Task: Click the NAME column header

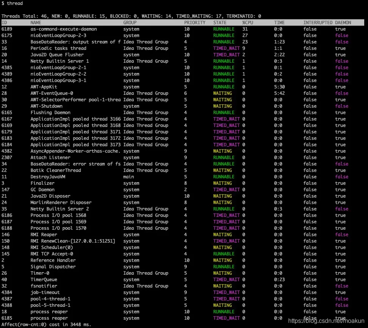Action: pos(36,23)
